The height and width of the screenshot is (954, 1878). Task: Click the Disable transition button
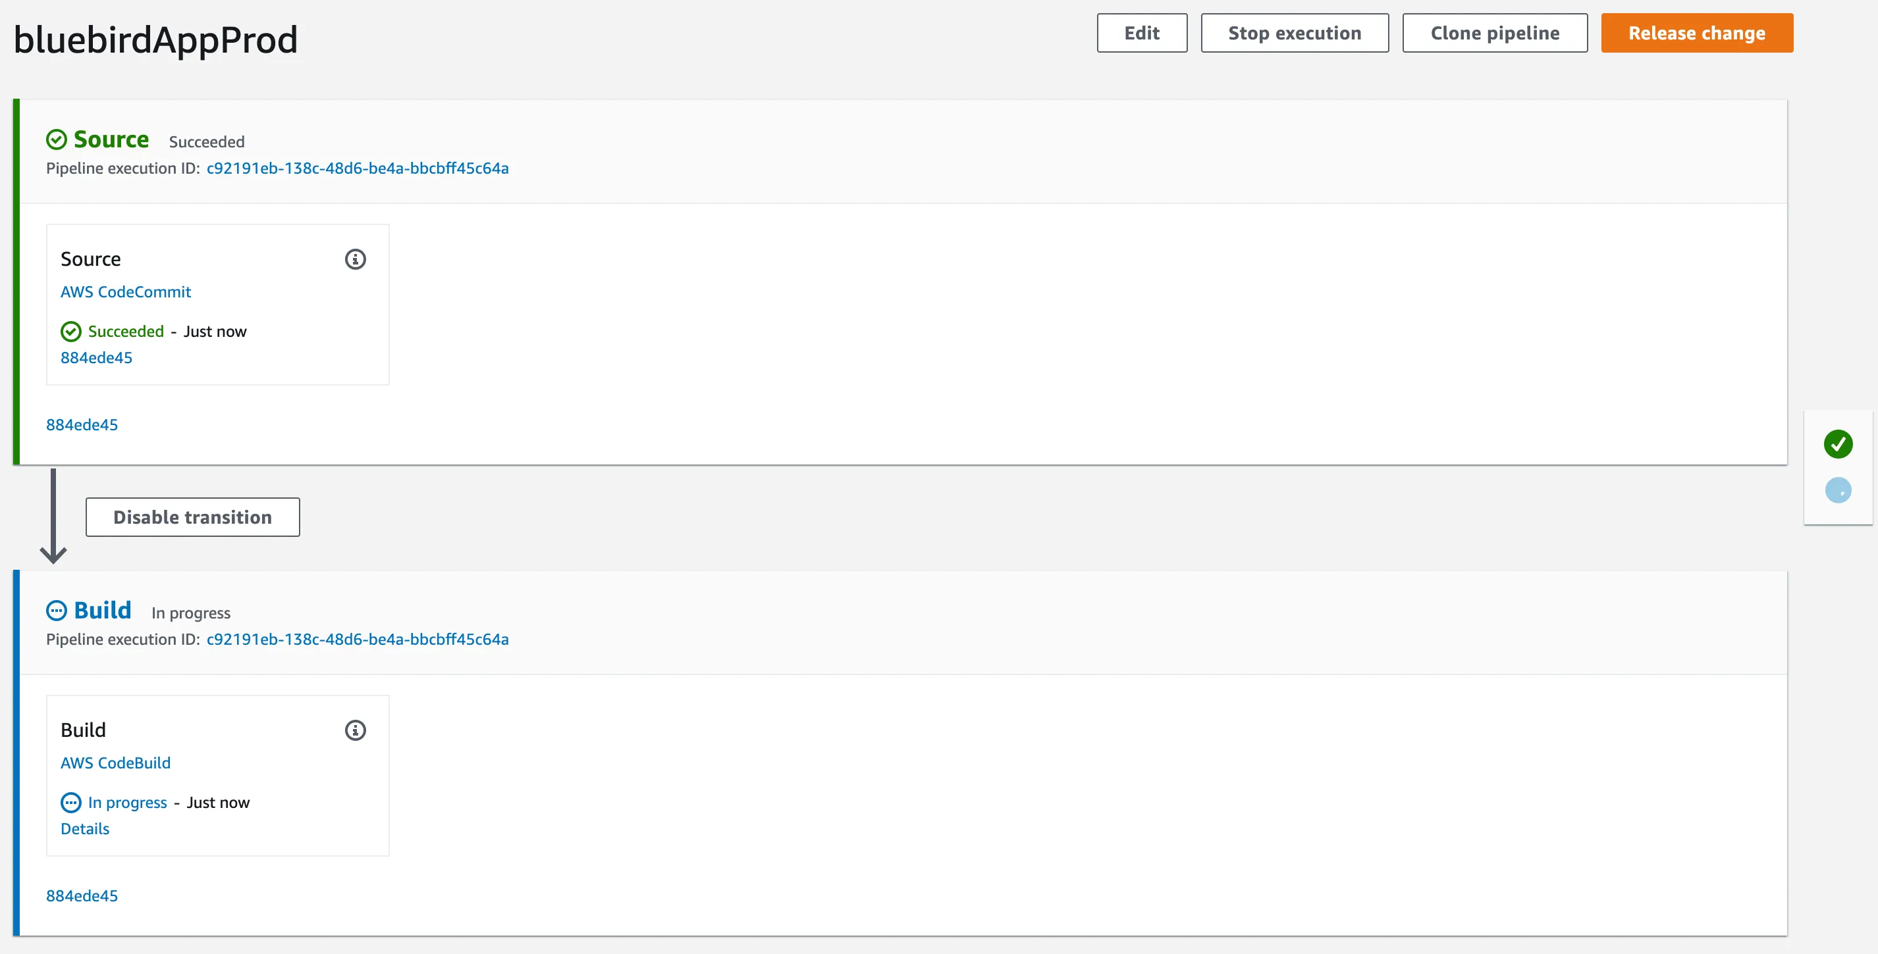(192, 516)
